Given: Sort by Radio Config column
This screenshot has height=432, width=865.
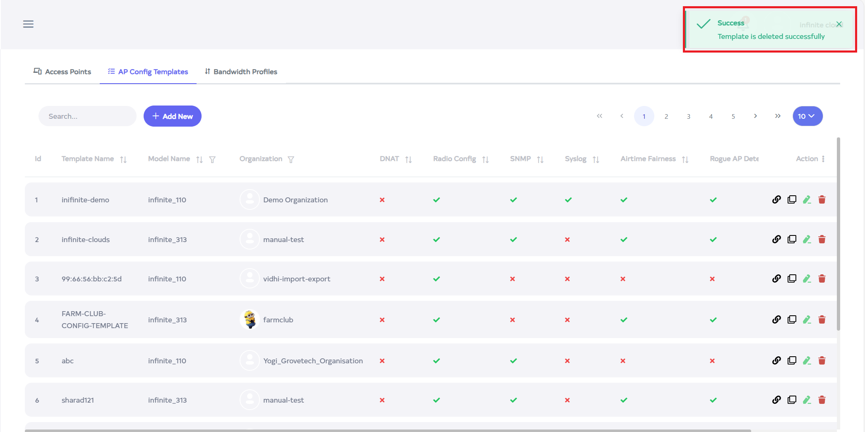Looking at the screenshot, I should click(x=485, y=160).
